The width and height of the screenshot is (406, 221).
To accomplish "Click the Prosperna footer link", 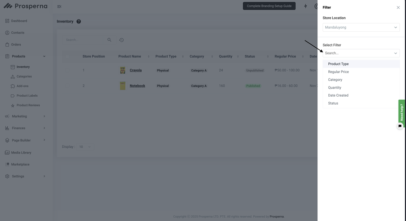I will [277, 217].
